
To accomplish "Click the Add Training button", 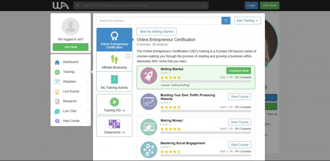I will (247, 21).
